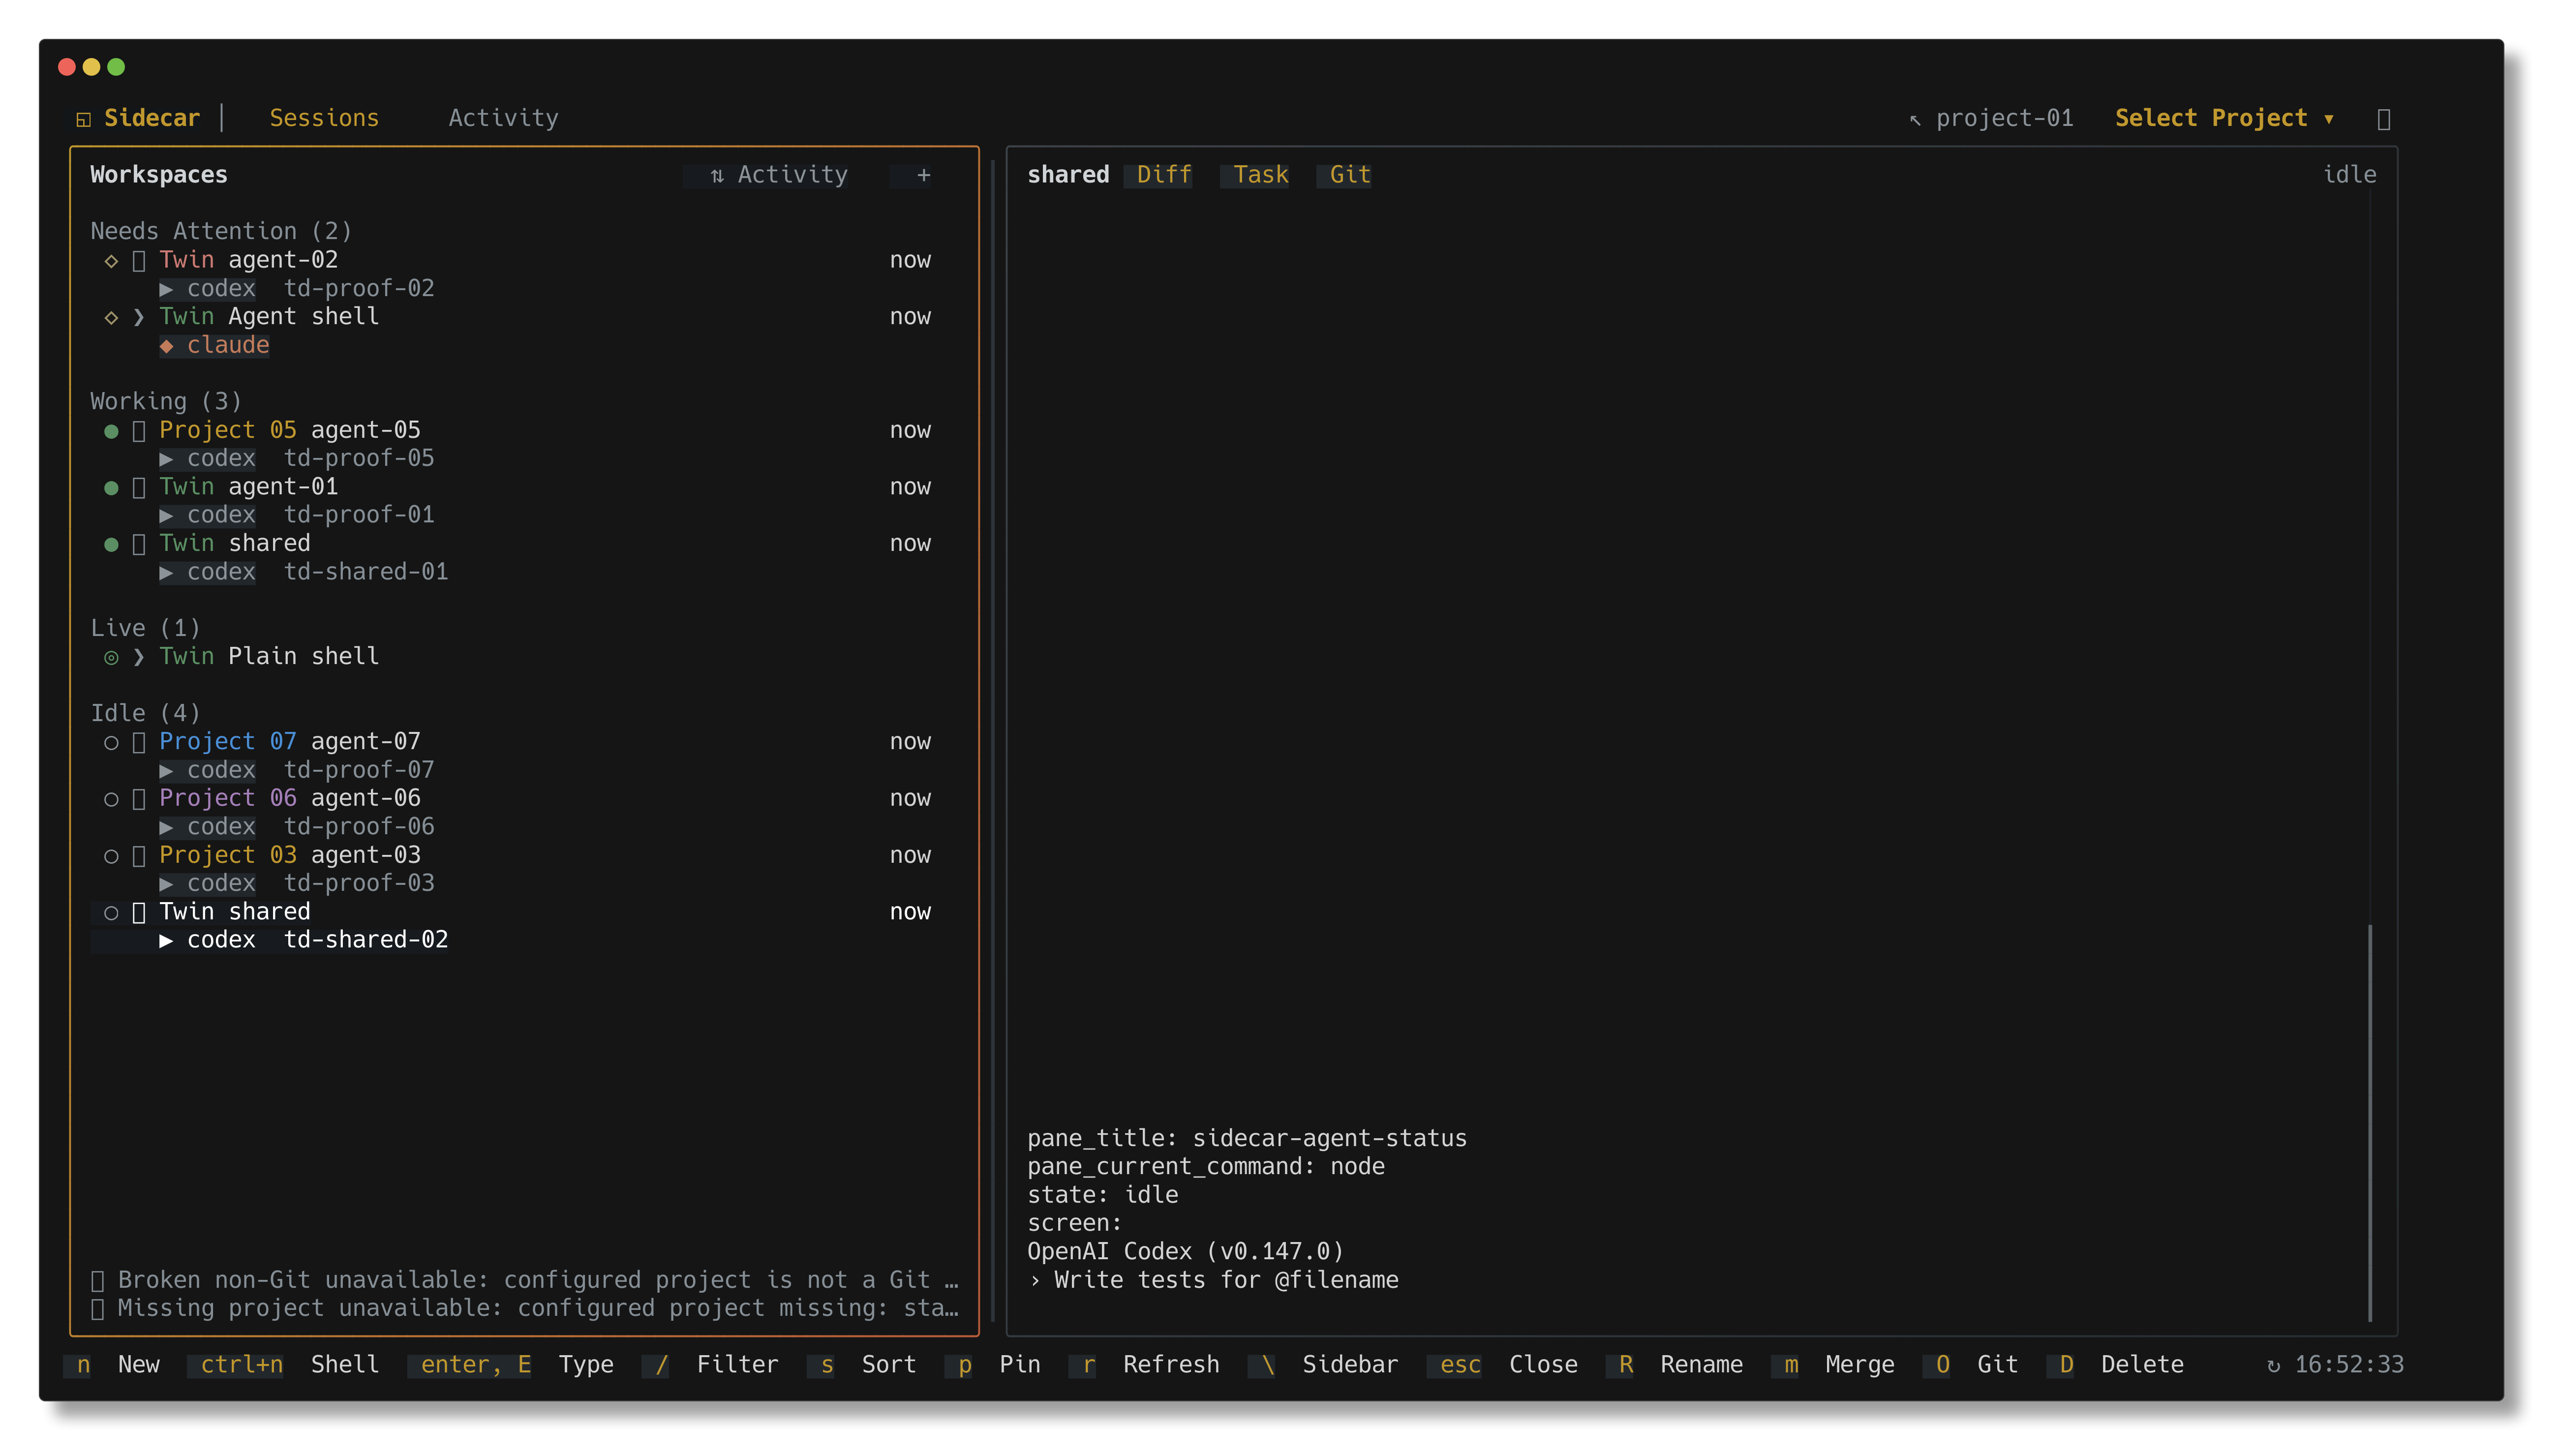Click the New shortcut in footer
2559x1456 pixels.
click(x=112, y=1365)
